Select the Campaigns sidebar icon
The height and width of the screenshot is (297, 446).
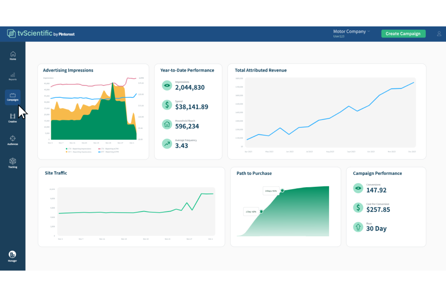[13, 97]
